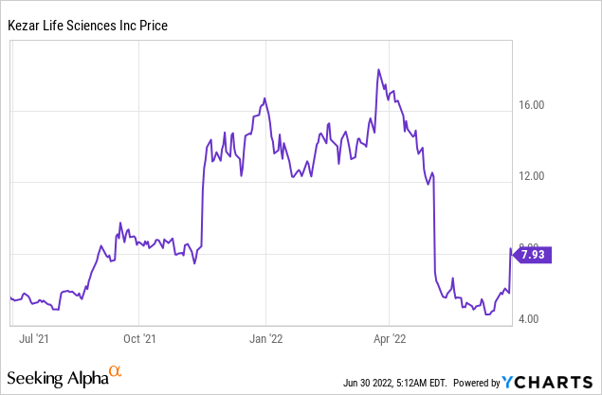Viewport: 602px width, 395px height.
Task: Click the price line peak near Jan '22
Action: tap(265, 99)
